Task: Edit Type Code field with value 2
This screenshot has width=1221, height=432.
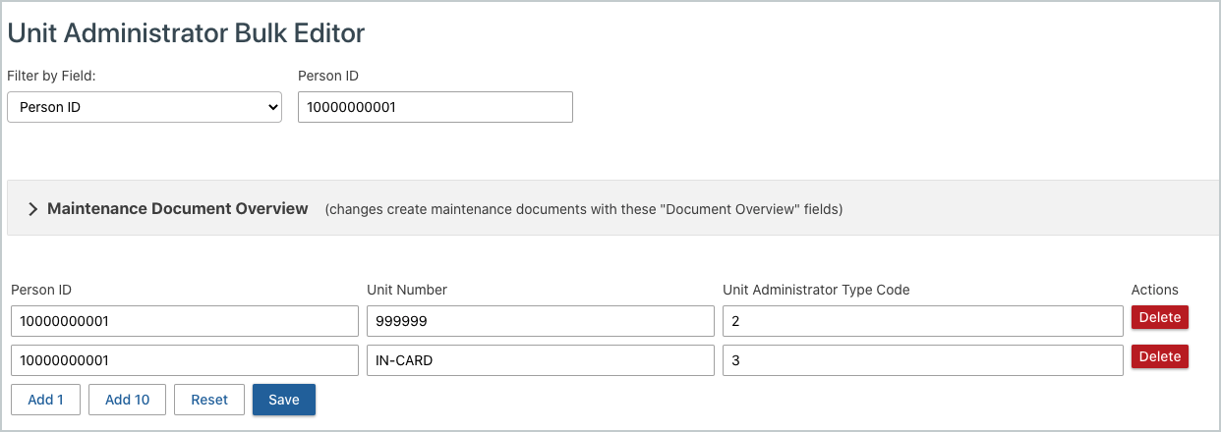Action: (x=922, y=321)
